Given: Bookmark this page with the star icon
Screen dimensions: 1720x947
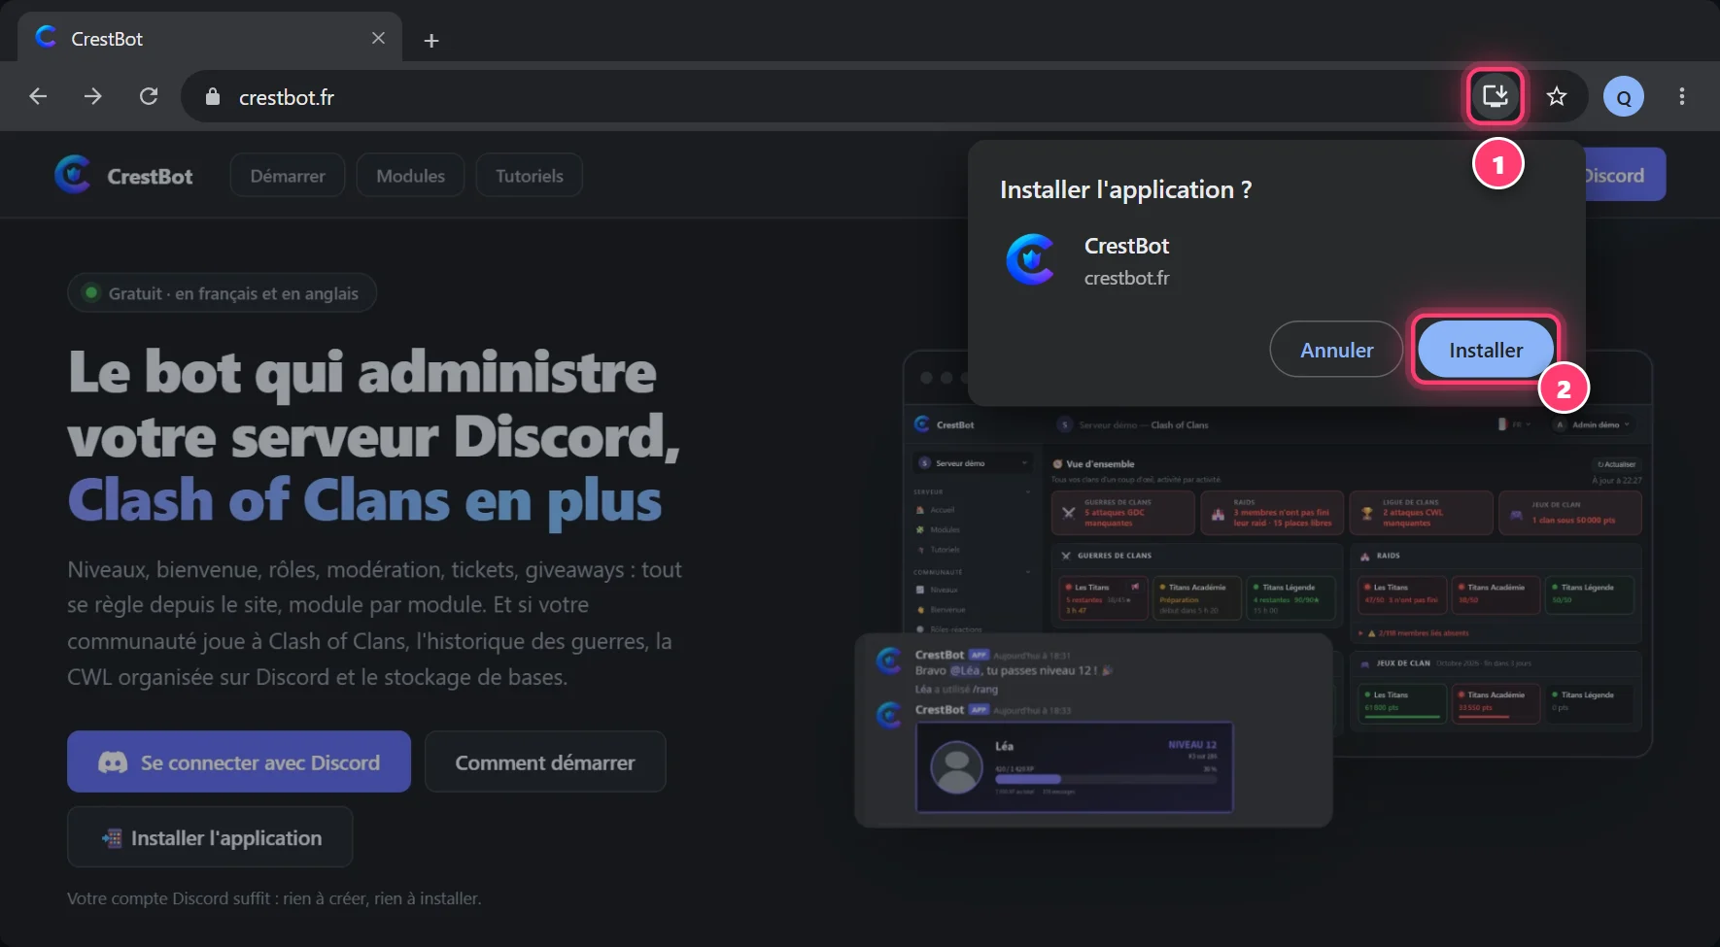Looking at the screenshot, I should click(x=1557, y=96).
